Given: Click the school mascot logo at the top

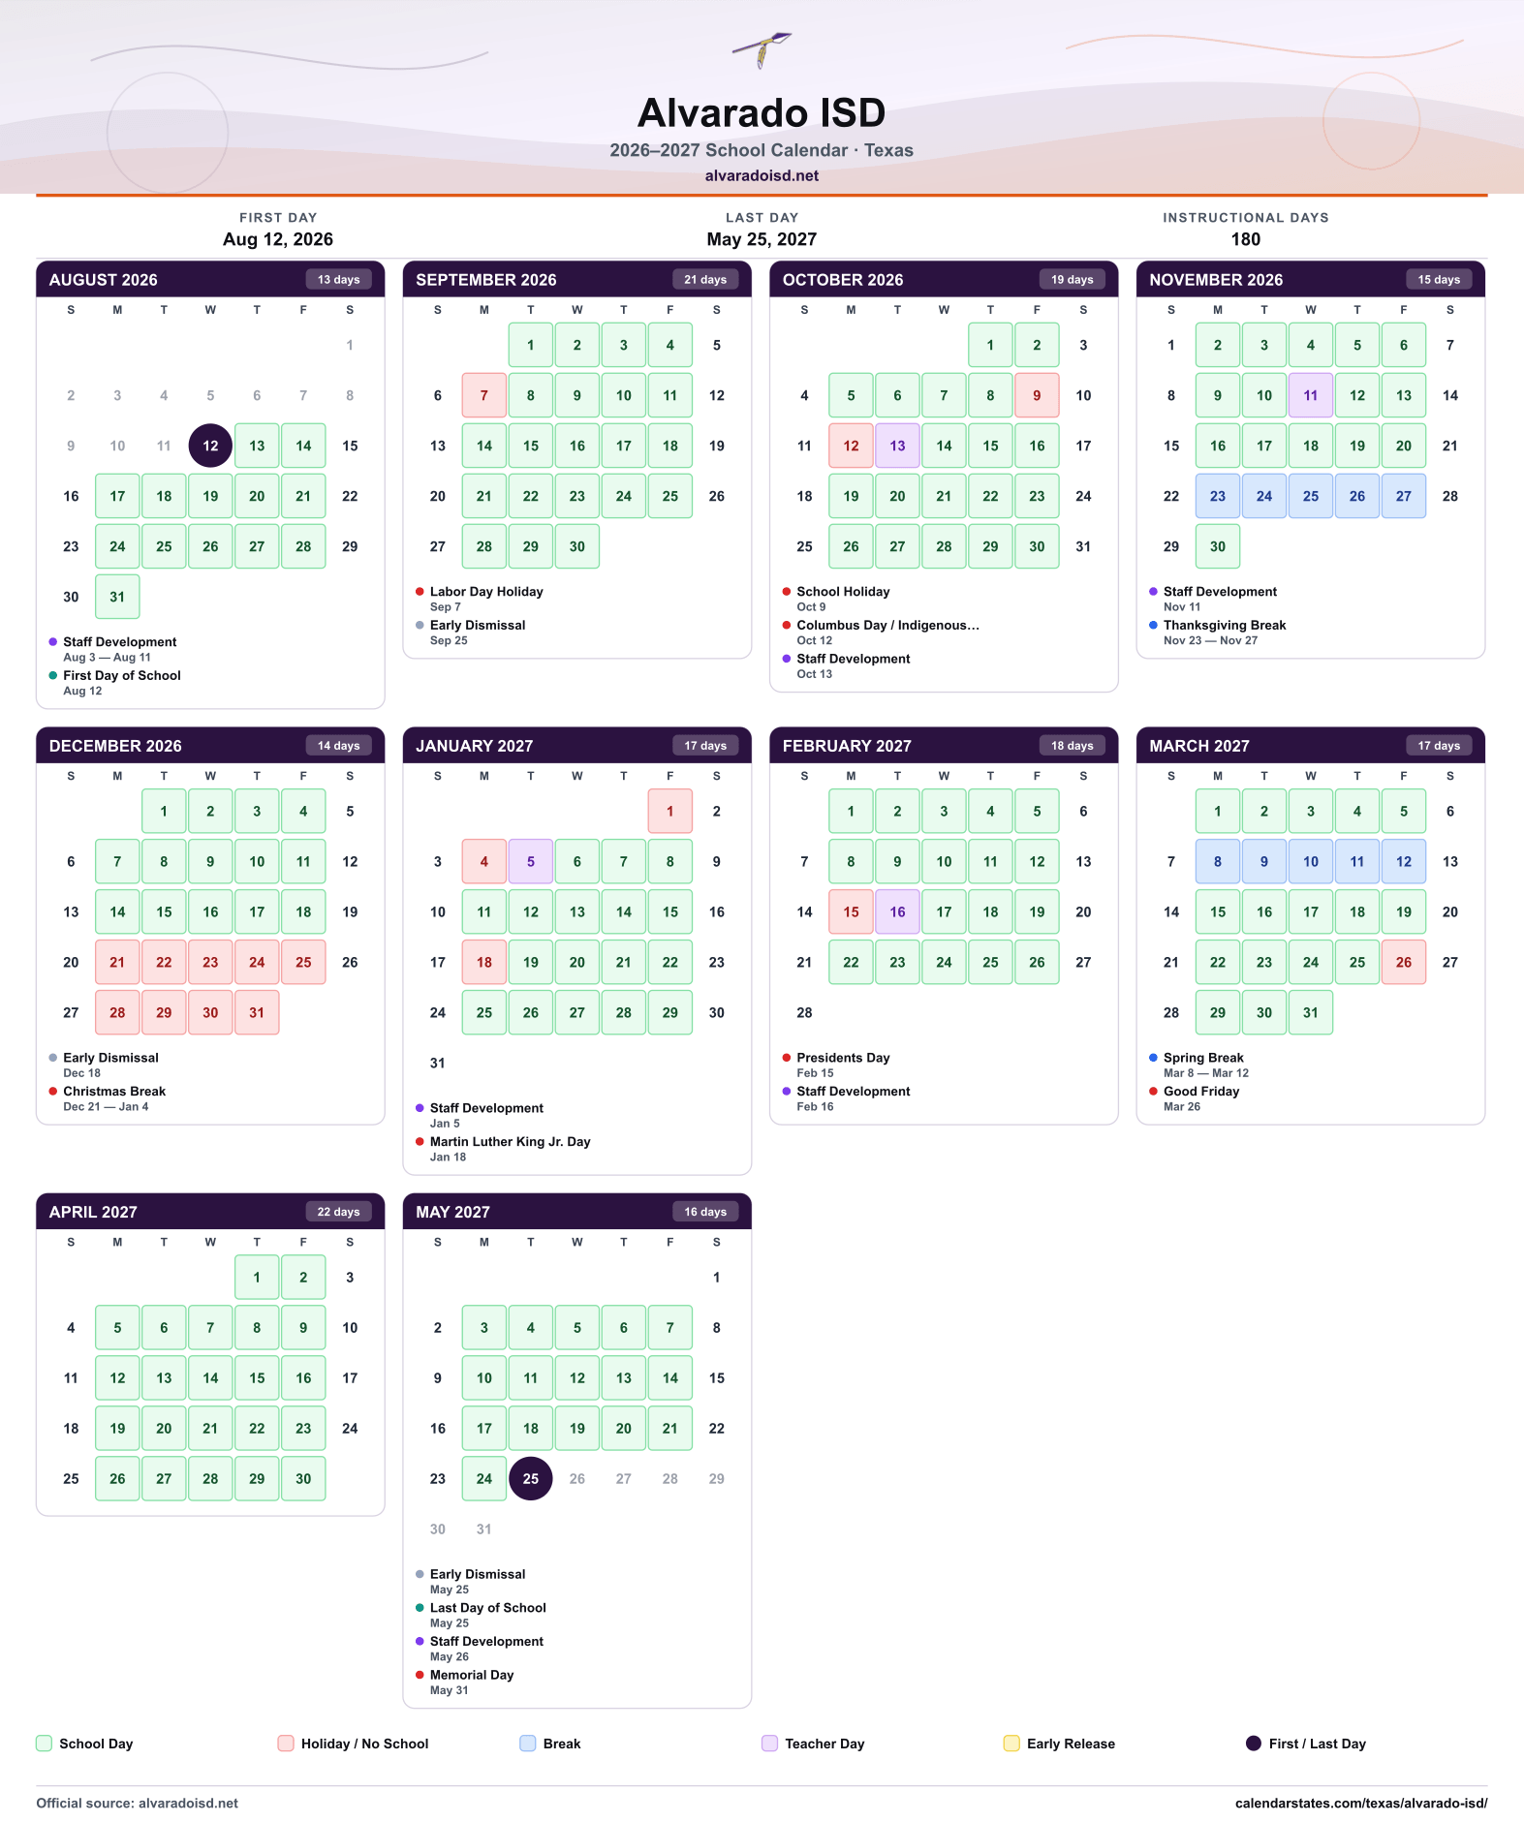Looking at the screenshot, I should (x=762, y=50).
